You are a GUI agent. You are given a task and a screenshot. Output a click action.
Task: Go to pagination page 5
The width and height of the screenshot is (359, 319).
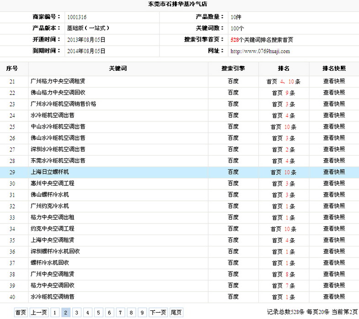(x=98, y=312)
